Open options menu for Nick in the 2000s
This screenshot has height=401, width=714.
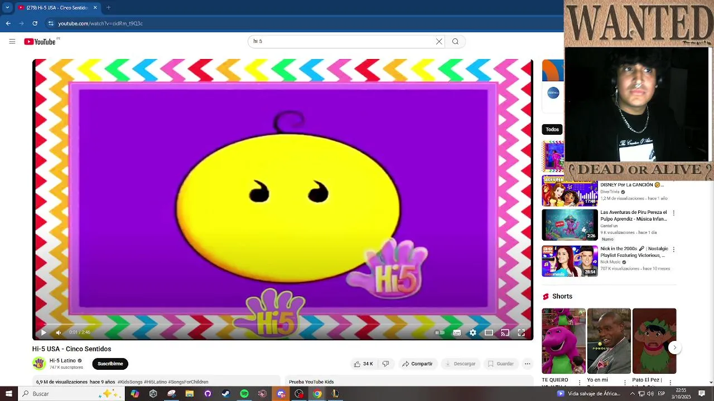(673, 250)
